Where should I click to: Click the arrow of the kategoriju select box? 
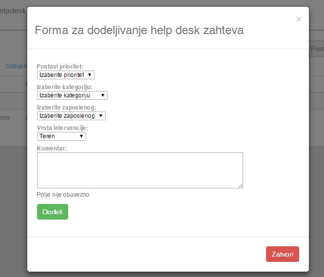103,95
